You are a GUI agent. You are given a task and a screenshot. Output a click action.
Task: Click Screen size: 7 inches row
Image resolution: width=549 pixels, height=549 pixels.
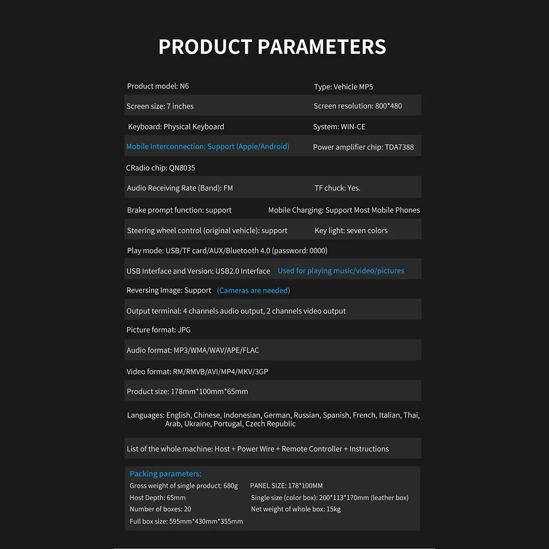[273, 106]
